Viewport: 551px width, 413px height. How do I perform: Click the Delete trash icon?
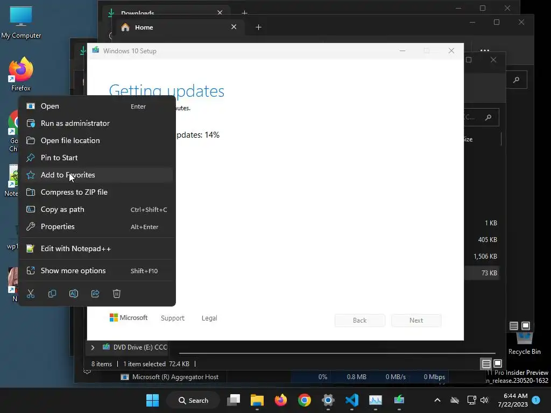117,294
